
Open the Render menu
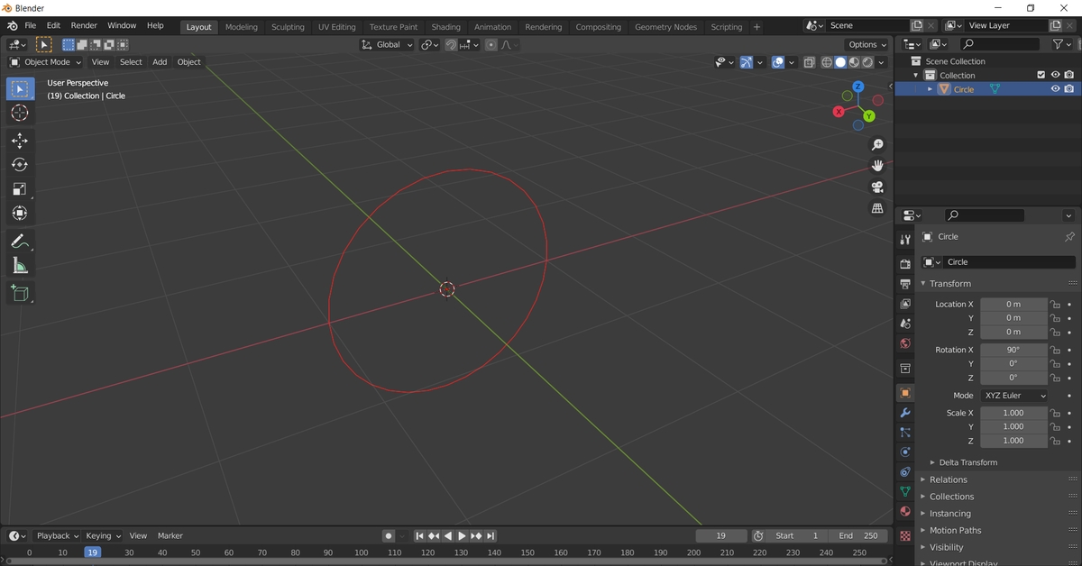pyautogui.click(x=84, y=26)
